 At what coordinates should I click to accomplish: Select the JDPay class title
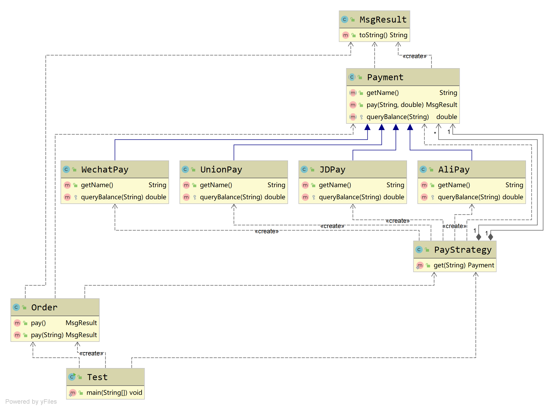332,170
